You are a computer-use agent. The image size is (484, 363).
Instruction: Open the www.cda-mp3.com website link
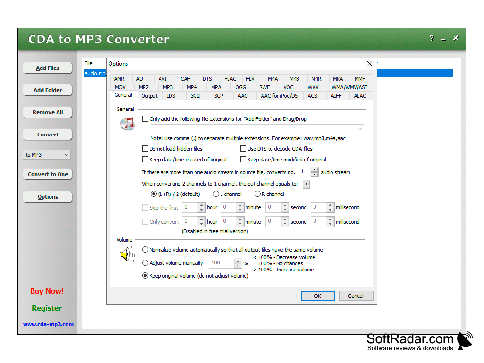48,324
